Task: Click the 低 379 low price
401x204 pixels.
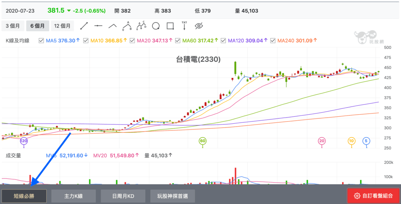Action: pyautogui.click(x=203, y=11)
